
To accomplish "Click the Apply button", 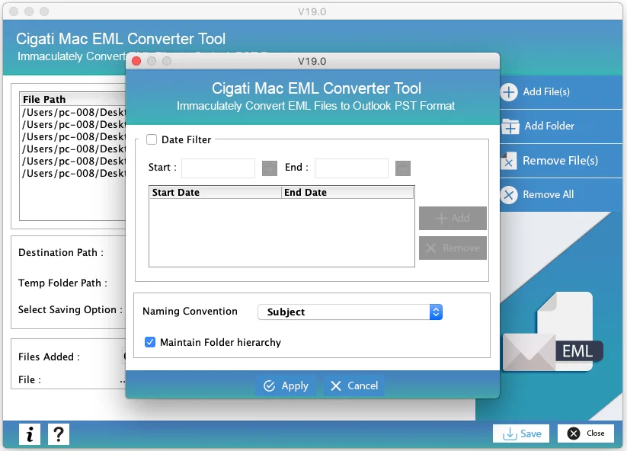I will pos(286,385).
